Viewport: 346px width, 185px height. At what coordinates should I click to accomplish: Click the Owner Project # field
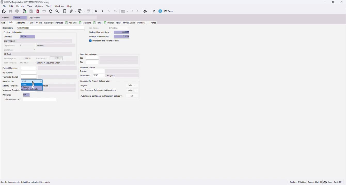tap(40, 99)
